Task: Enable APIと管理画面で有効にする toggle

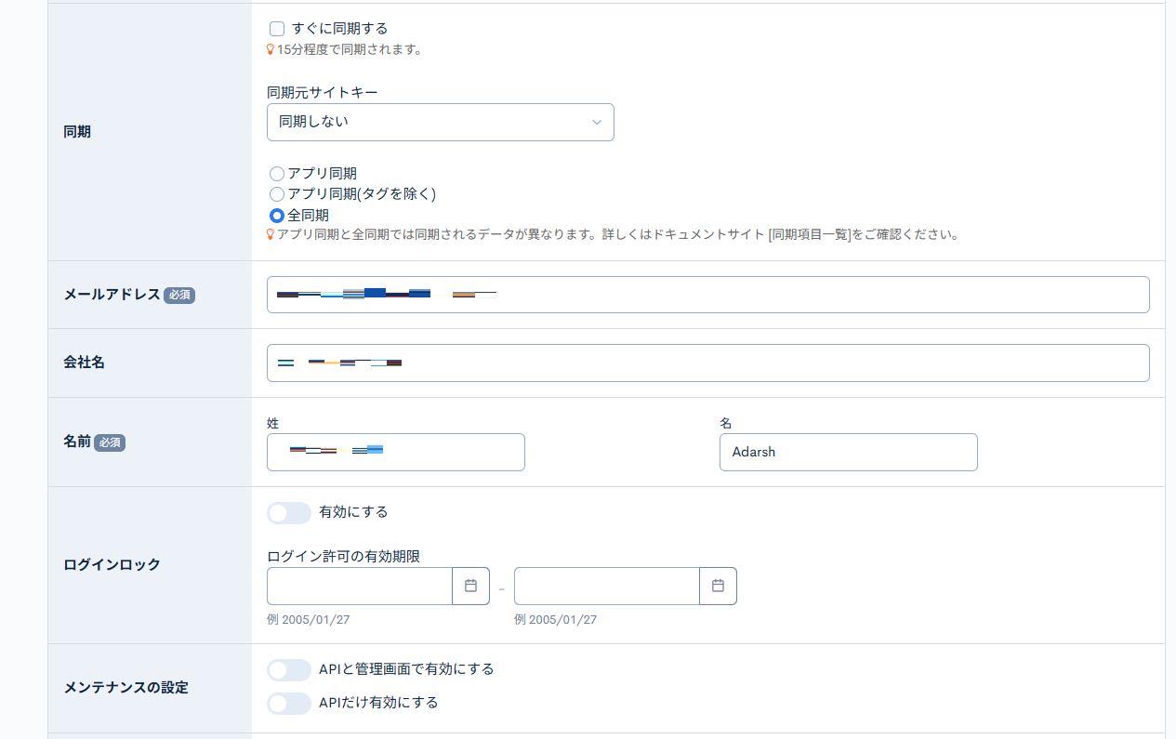Action: pos(288,669)
